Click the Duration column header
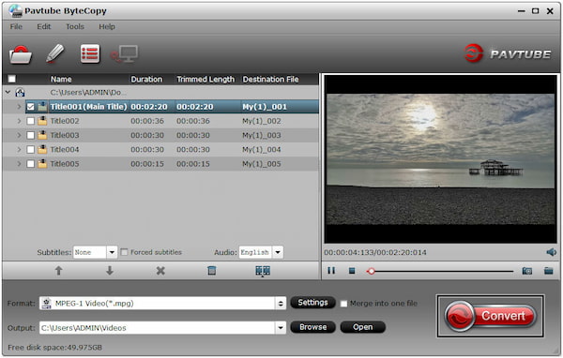Screen dimensions: 563x358 [x=146, y=80]
